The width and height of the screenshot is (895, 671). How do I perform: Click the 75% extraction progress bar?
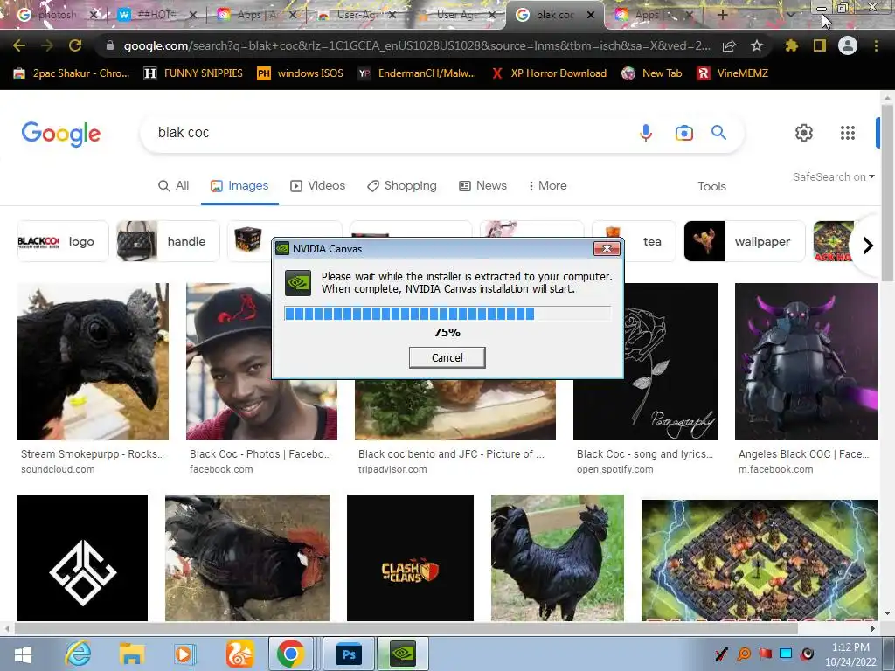(447, 314)
